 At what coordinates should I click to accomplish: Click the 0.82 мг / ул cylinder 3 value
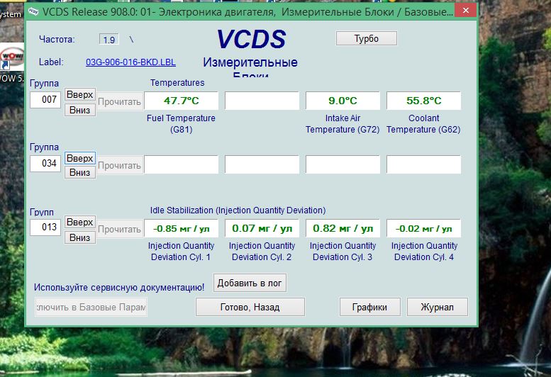[x=343, y=228]
